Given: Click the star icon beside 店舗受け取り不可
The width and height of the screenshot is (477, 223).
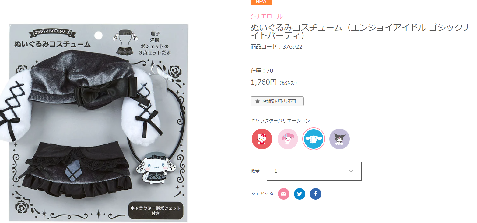Looking at the screenshot, I should [258, 101].
